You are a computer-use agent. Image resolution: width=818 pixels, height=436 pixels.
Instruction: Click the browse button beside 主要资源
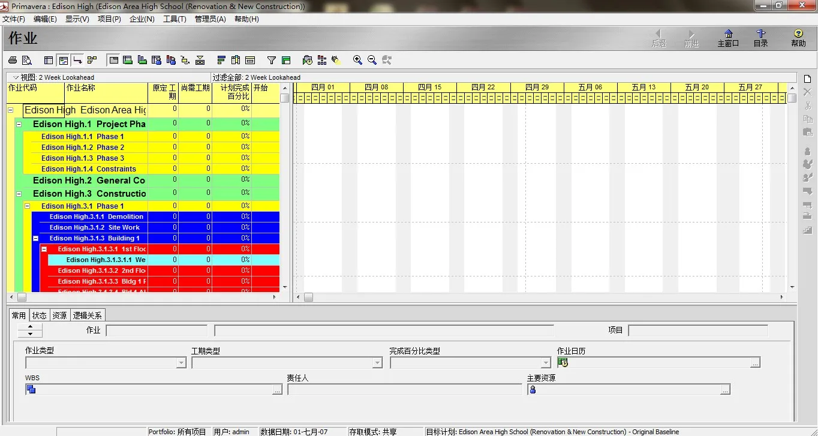click(725, 390)
